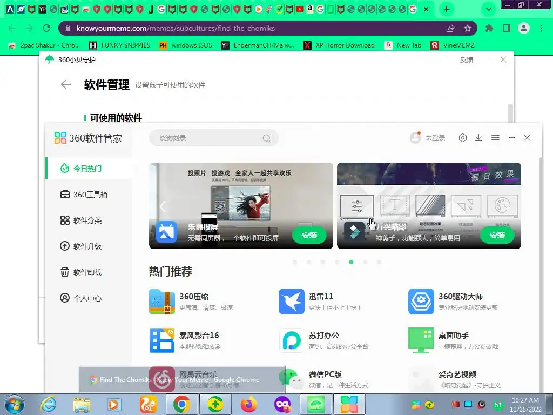Switch to Google Chrome taskbar button
553x415 pixels.
[181, 404]
